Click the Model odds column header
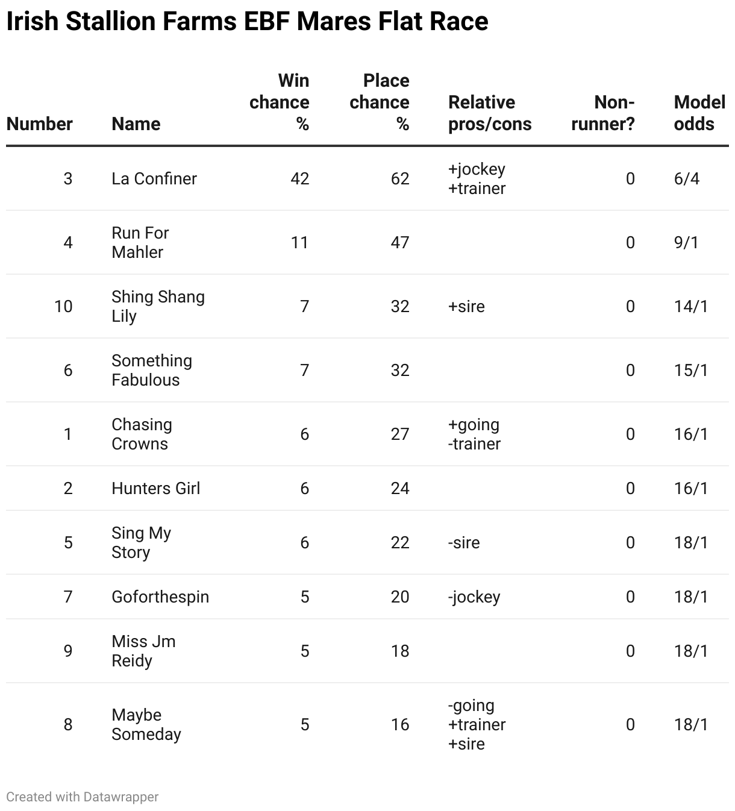 tap(699, 113)
